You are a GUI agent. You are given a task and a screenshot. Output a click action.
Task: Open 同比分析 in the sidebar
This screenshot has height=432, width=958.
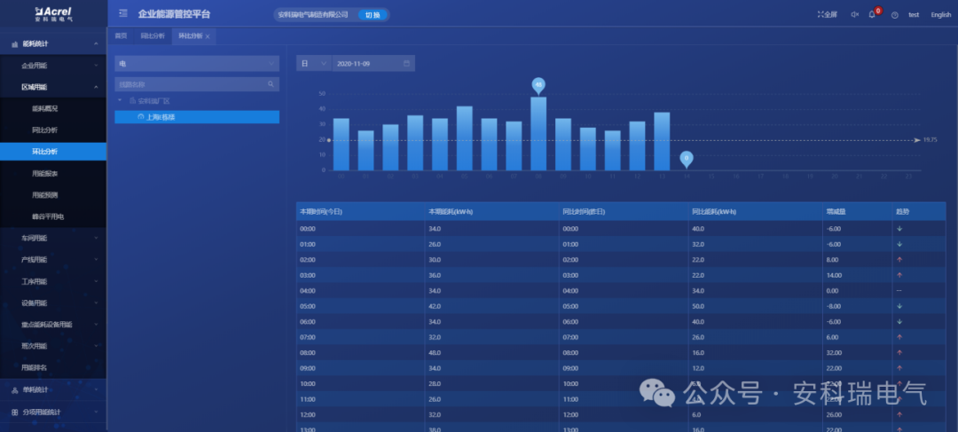tap(44, 130)
